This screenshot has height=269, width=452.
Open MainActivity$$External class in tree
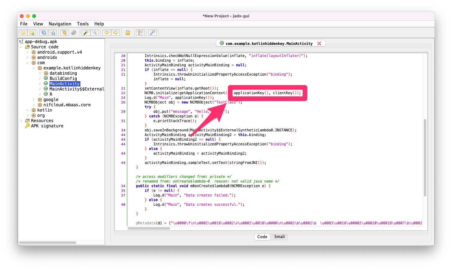[x=77, y=89]
